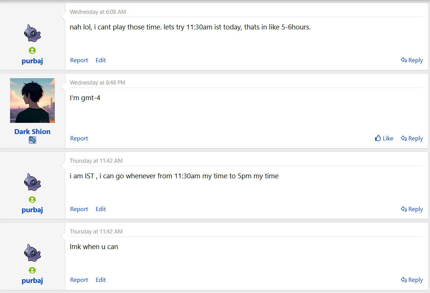
Task: Edit the 'nah lol, i cant play' post
Action: [x=101, y=60]
